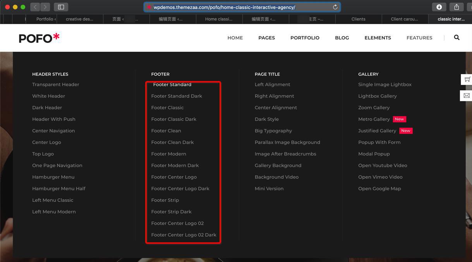Select Open Vimeo Video link

point(380,177)
